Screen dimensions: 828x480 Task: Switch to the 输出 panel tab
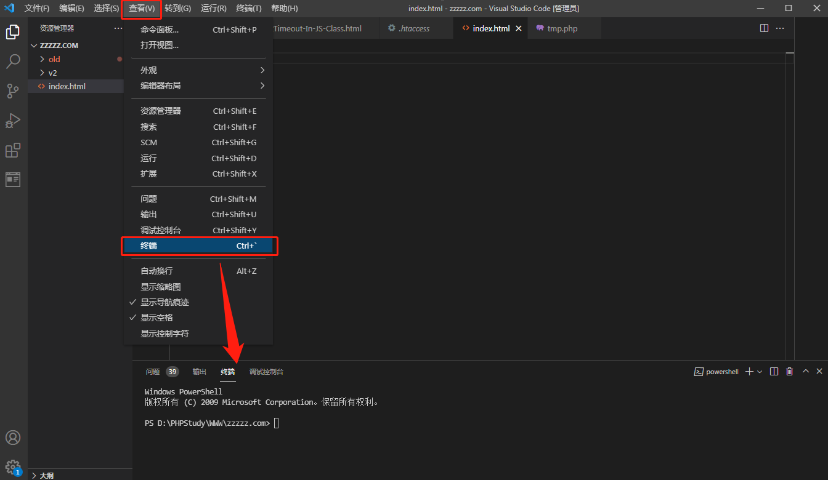(x=199, y=371)
